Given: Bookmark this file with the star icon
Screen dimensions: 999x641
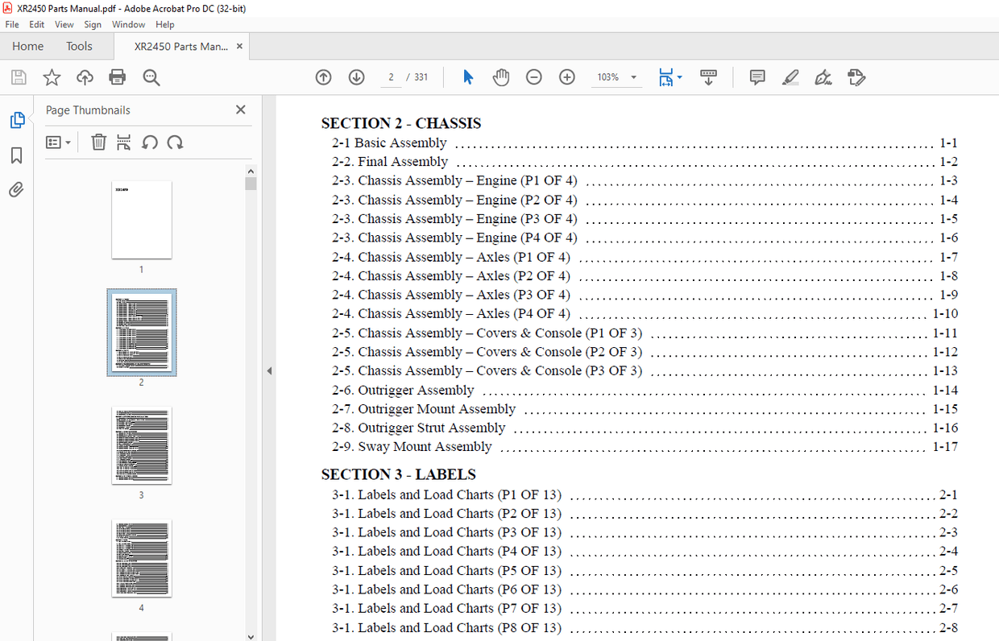Looking at the screenshot, I should (52, 77).
